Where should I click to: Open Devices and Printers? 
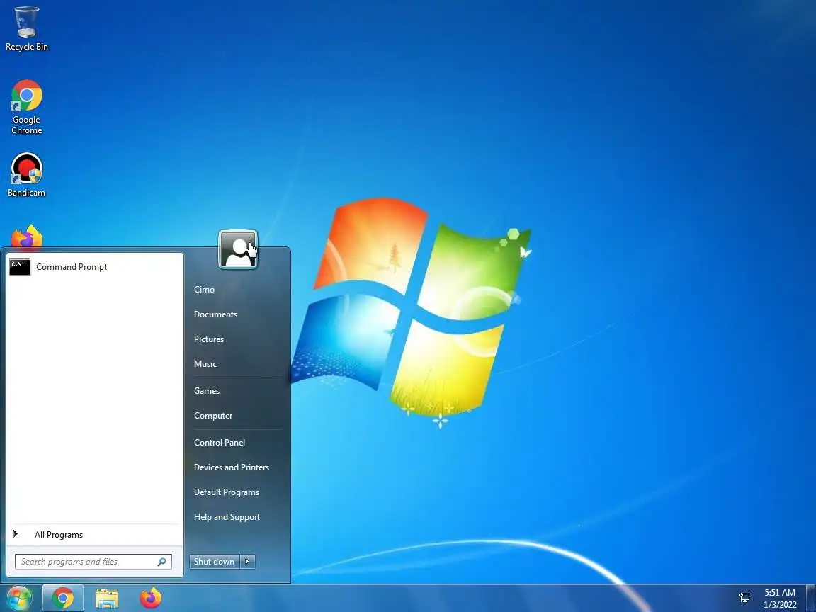tap(232, 467)
